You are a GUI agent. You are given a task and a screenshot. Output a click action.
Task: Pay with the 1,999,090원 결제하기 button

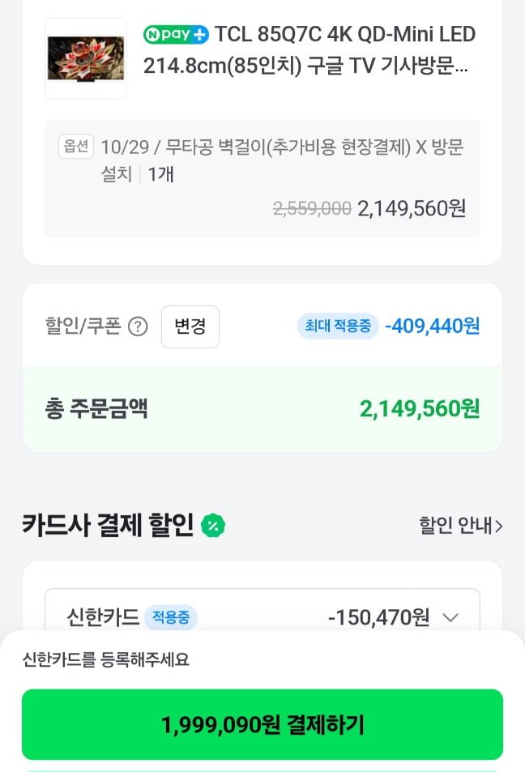(x=262, y=724)
